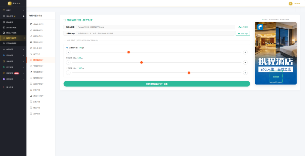Open 微信分享设置 icon in sidebar
Screen dimensions: 305x156
click(x=4, y=33)
